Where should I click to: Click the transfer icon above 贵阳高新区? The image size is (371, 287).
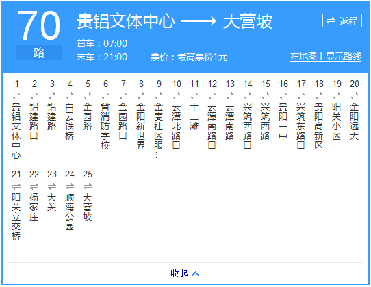coord(319,96)
